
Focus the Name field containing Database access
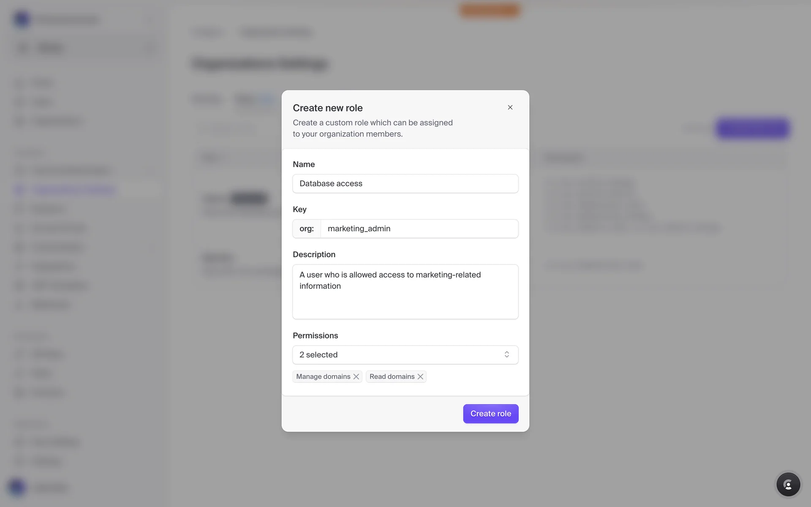pos(405,183)
